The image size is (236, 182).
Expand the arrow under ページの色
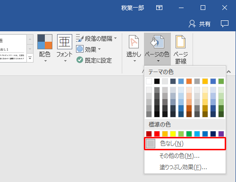[x=158, y=61]
